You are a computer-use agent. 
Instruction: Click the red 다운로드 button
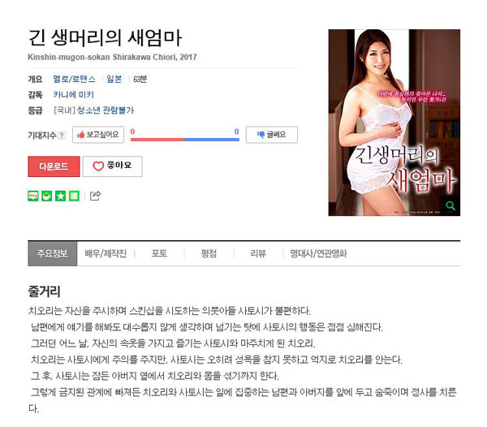click(x=54, y=166)
